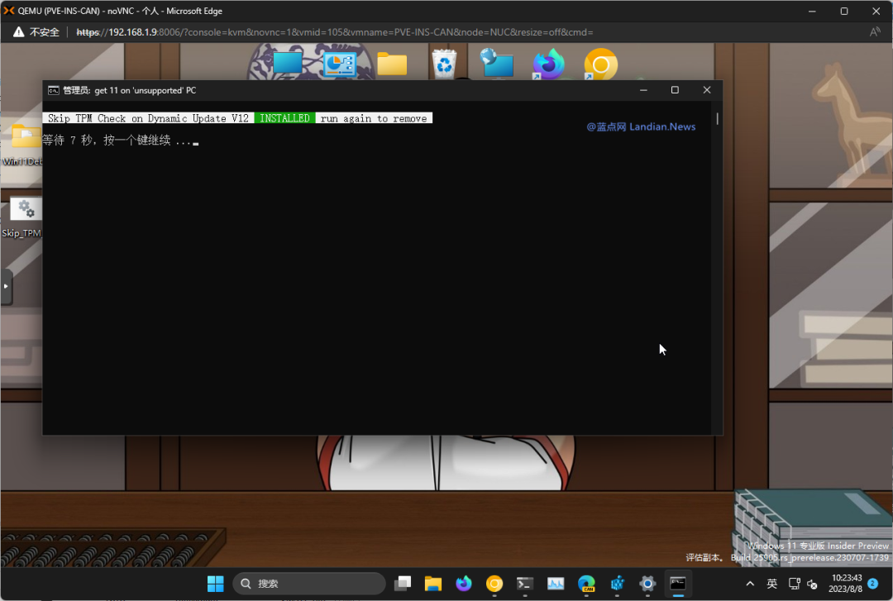The width and height of the screenshot is (893, 601).
Task: Open Task View from the taskbar
Action: coord(403,584)
